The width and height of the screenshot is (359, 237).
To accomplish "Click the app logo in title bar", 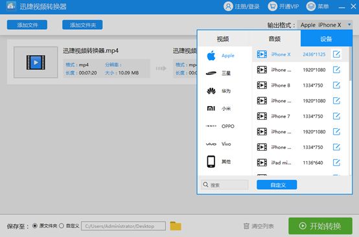I will tap(11, 6).
